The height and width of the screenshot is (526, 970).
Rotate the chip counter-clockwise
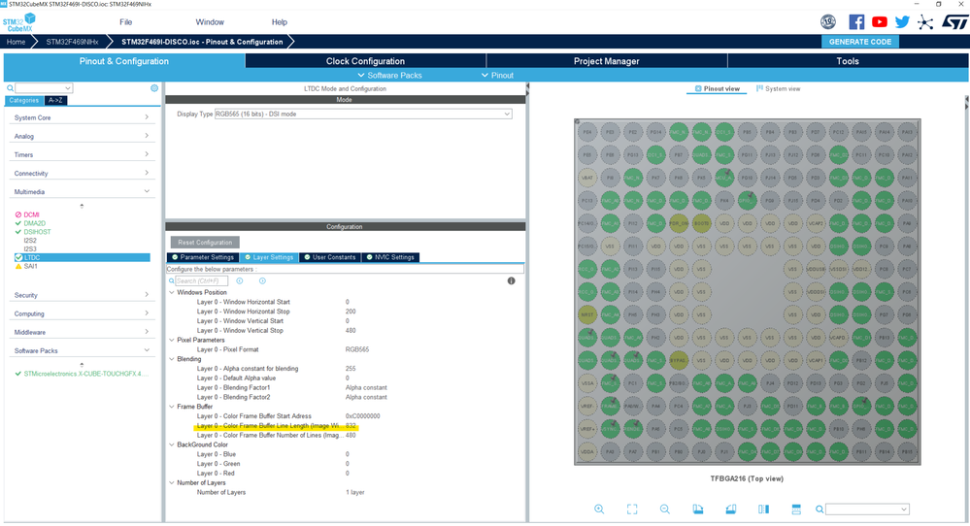(x=730, y=510)
